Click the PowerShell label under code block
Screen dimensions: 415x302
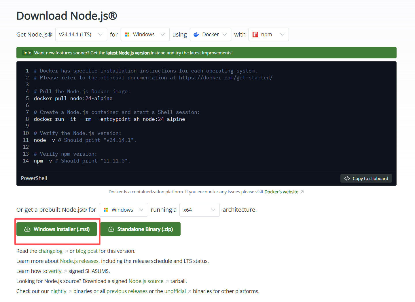pyautogui.click(x=34, y=178)
